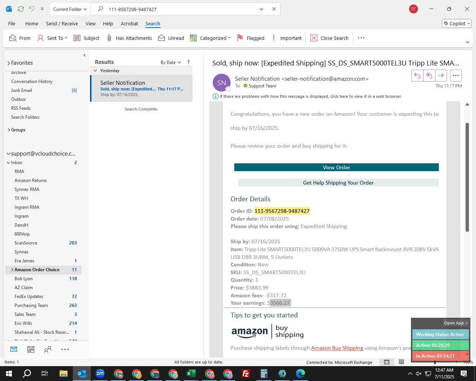Click the View Order button
476x381 pixels.
pyautogui.click(x=337, y=167)
